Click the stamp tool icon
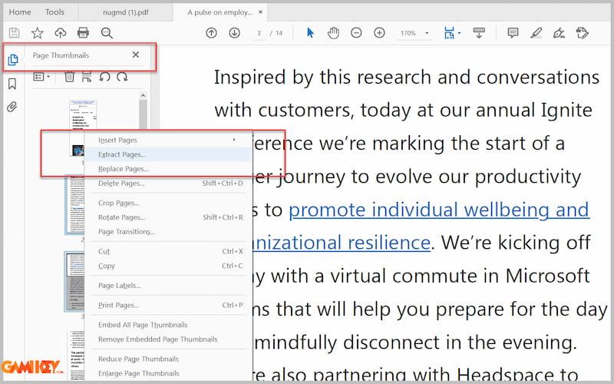Image resolution: width=614 pixels, height=384 pixels. pyautogui.click(x=583, y=33)
